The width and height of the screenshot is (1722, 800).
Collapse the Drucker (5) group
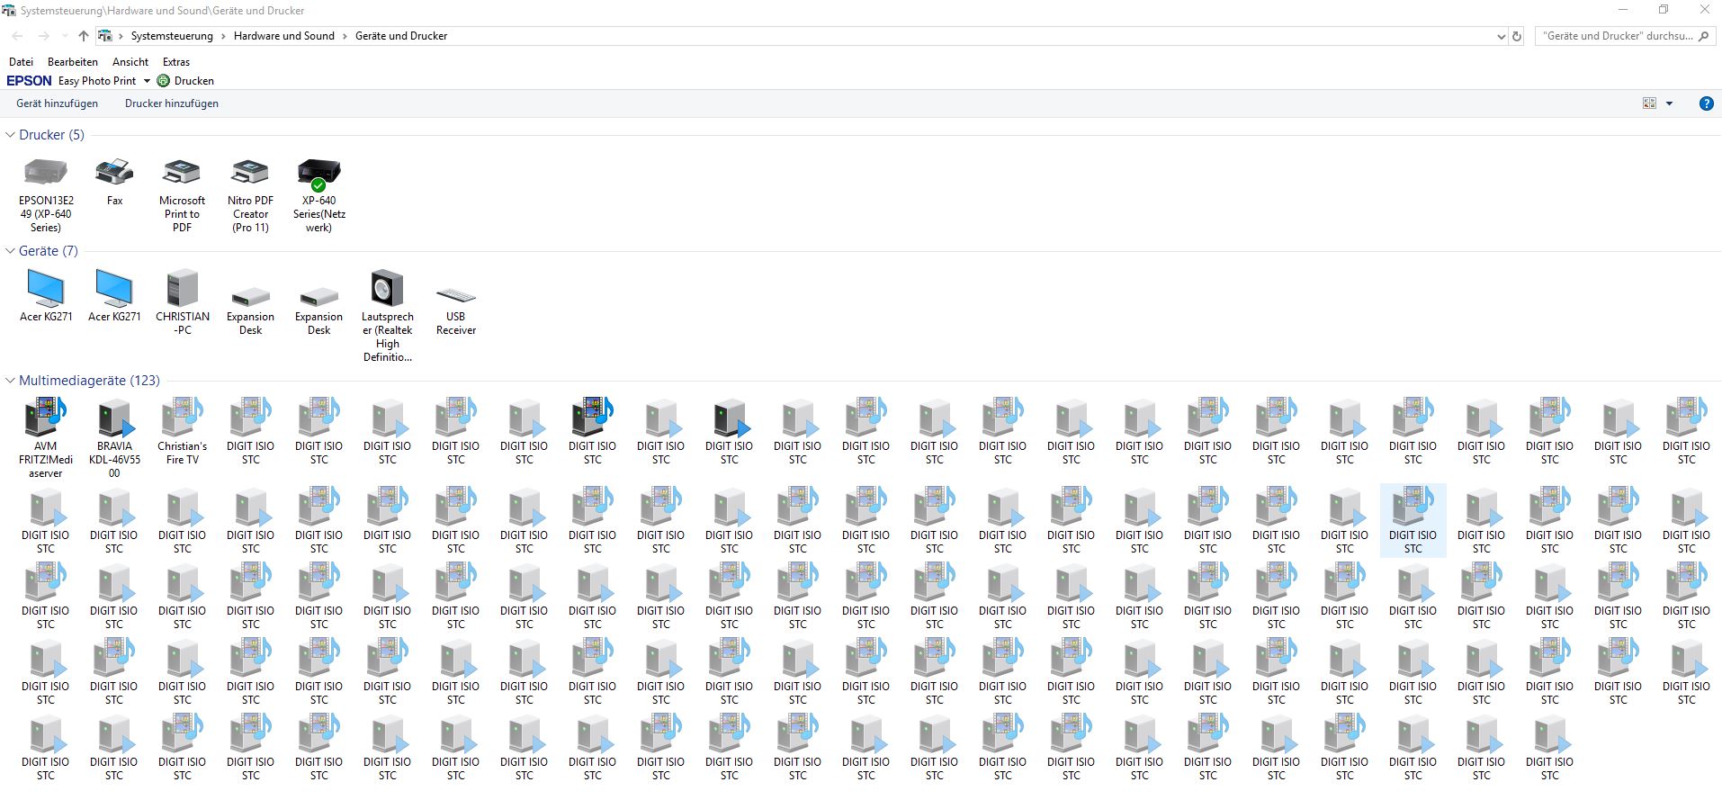(x=11, y=135)
